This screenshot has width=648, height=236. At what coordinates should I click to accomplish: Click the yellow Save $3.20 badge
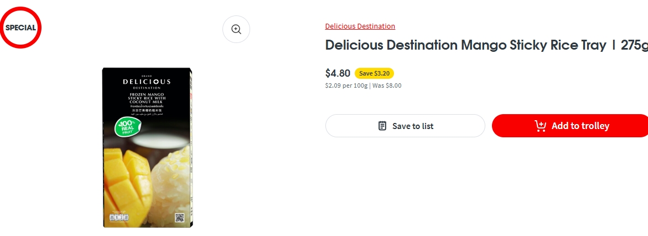click(x=374, y=73)
